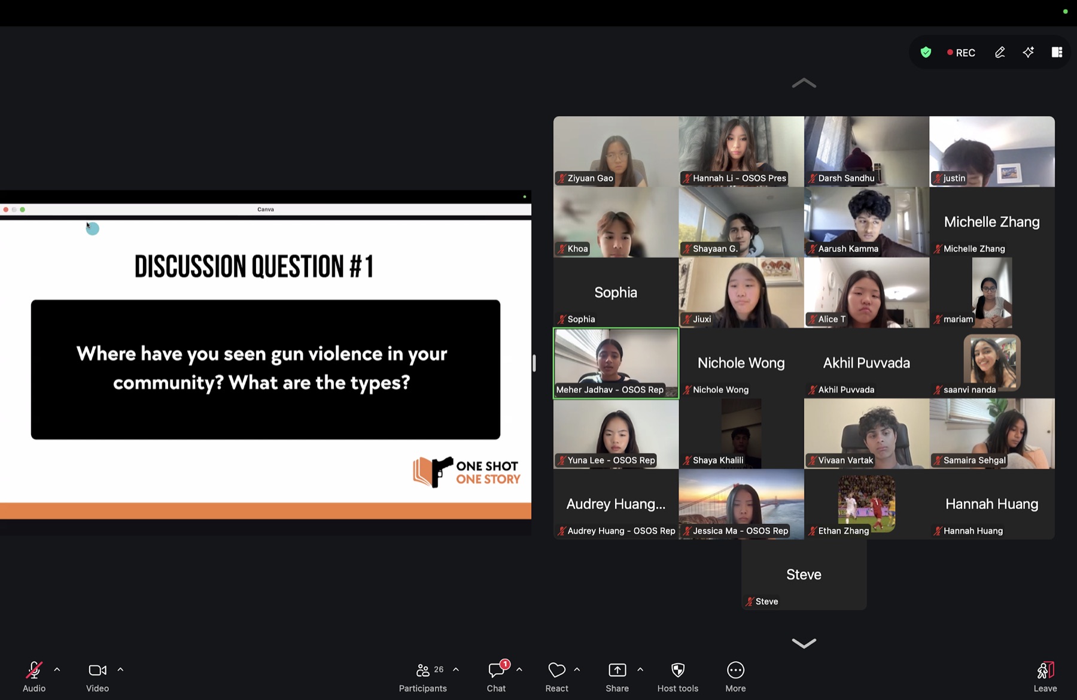Image resolution: width=1077 pixels, height=700 pixels.
Task: Expand chat options chevron
Action: coord(519,669)
